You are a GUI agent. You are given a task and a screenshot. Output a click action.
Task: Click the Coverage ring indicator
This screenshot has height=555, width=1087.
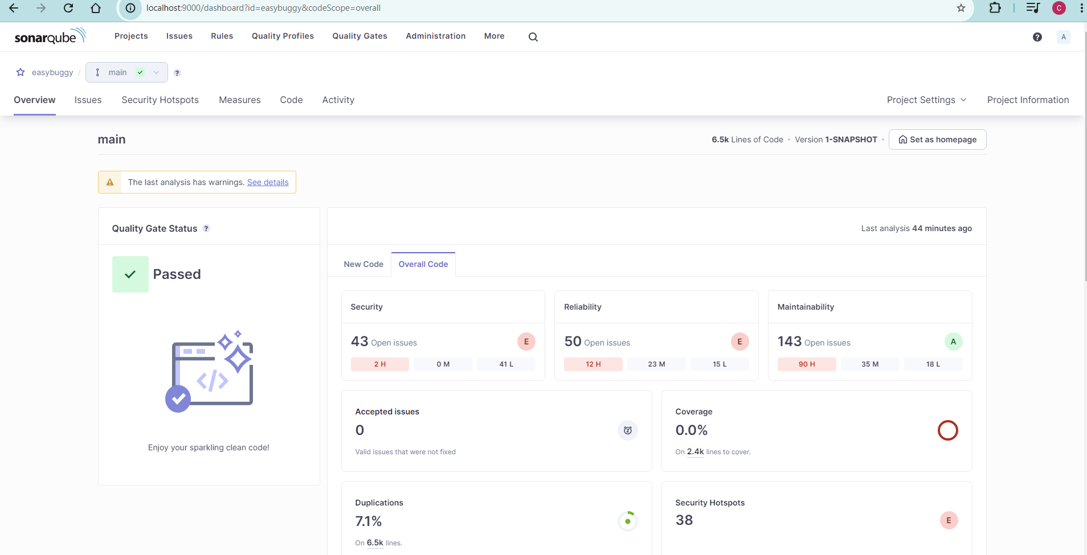coord(947,430)
